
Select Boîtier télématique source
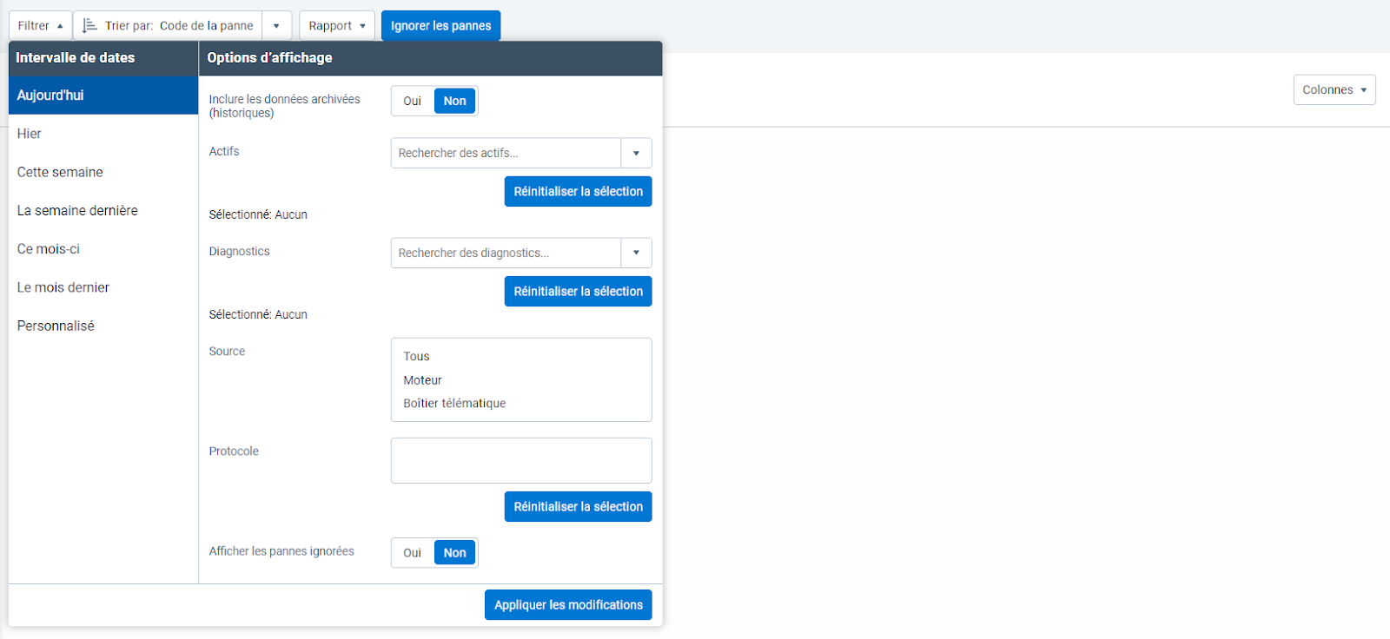[521, 404]
